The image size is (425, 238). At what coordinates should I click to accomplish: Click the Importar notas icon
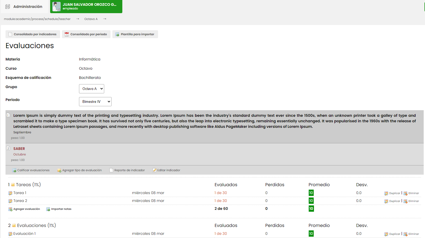tap(48, 209)
